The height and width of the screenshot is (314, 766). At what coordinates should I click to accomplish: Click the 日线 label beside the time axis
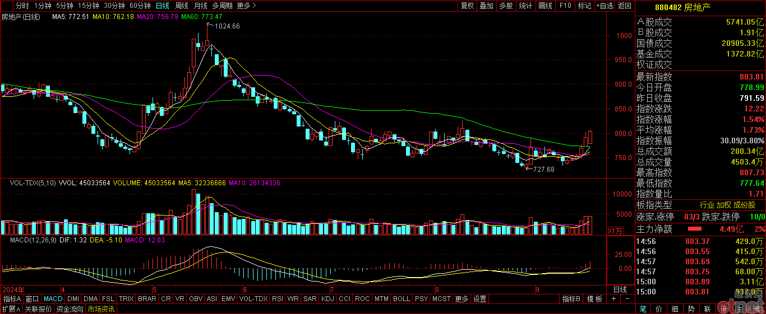pyautogui.click(x=620, y=289)
